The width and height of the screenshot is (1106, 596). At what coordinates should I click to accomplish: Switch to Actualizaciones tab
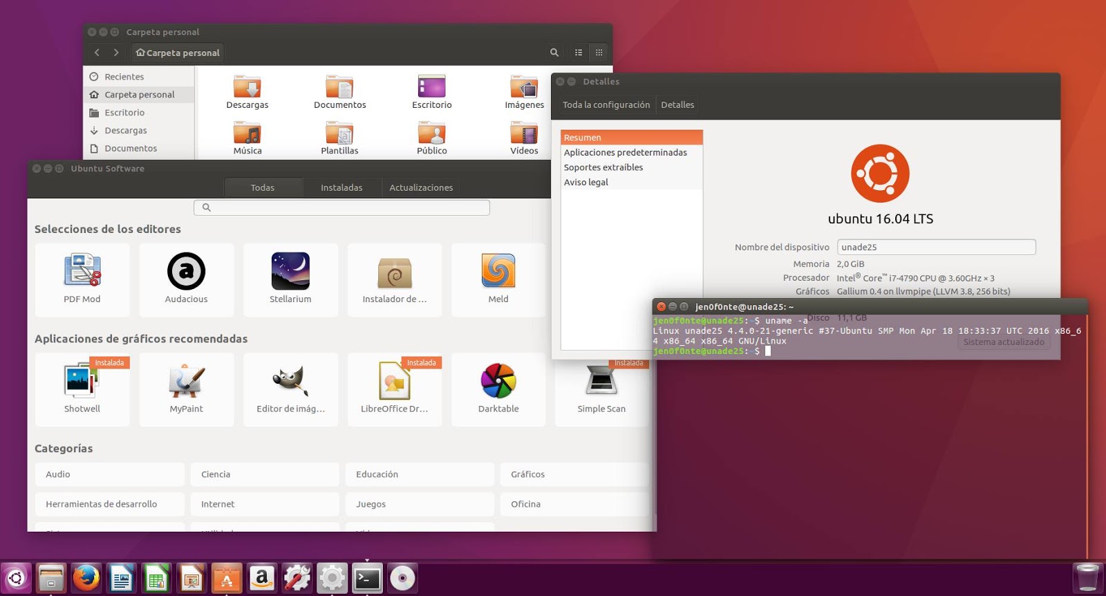[421, 187]
